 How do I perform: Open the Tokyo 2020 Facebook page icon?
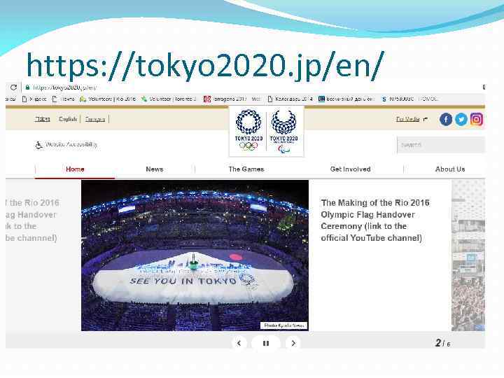click(446, 120)
